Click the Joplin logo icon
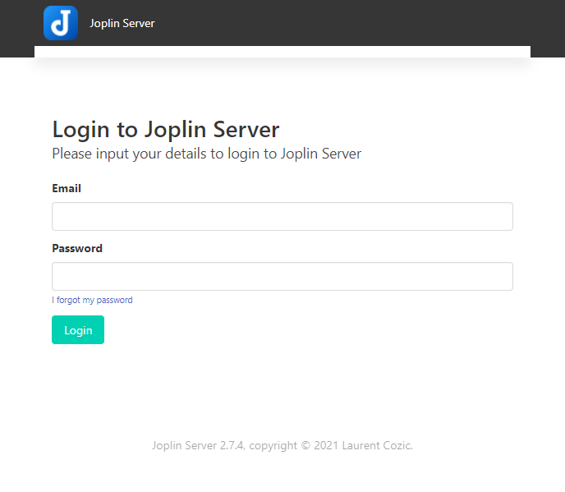The image size is (565, 492). pos(61,23)
